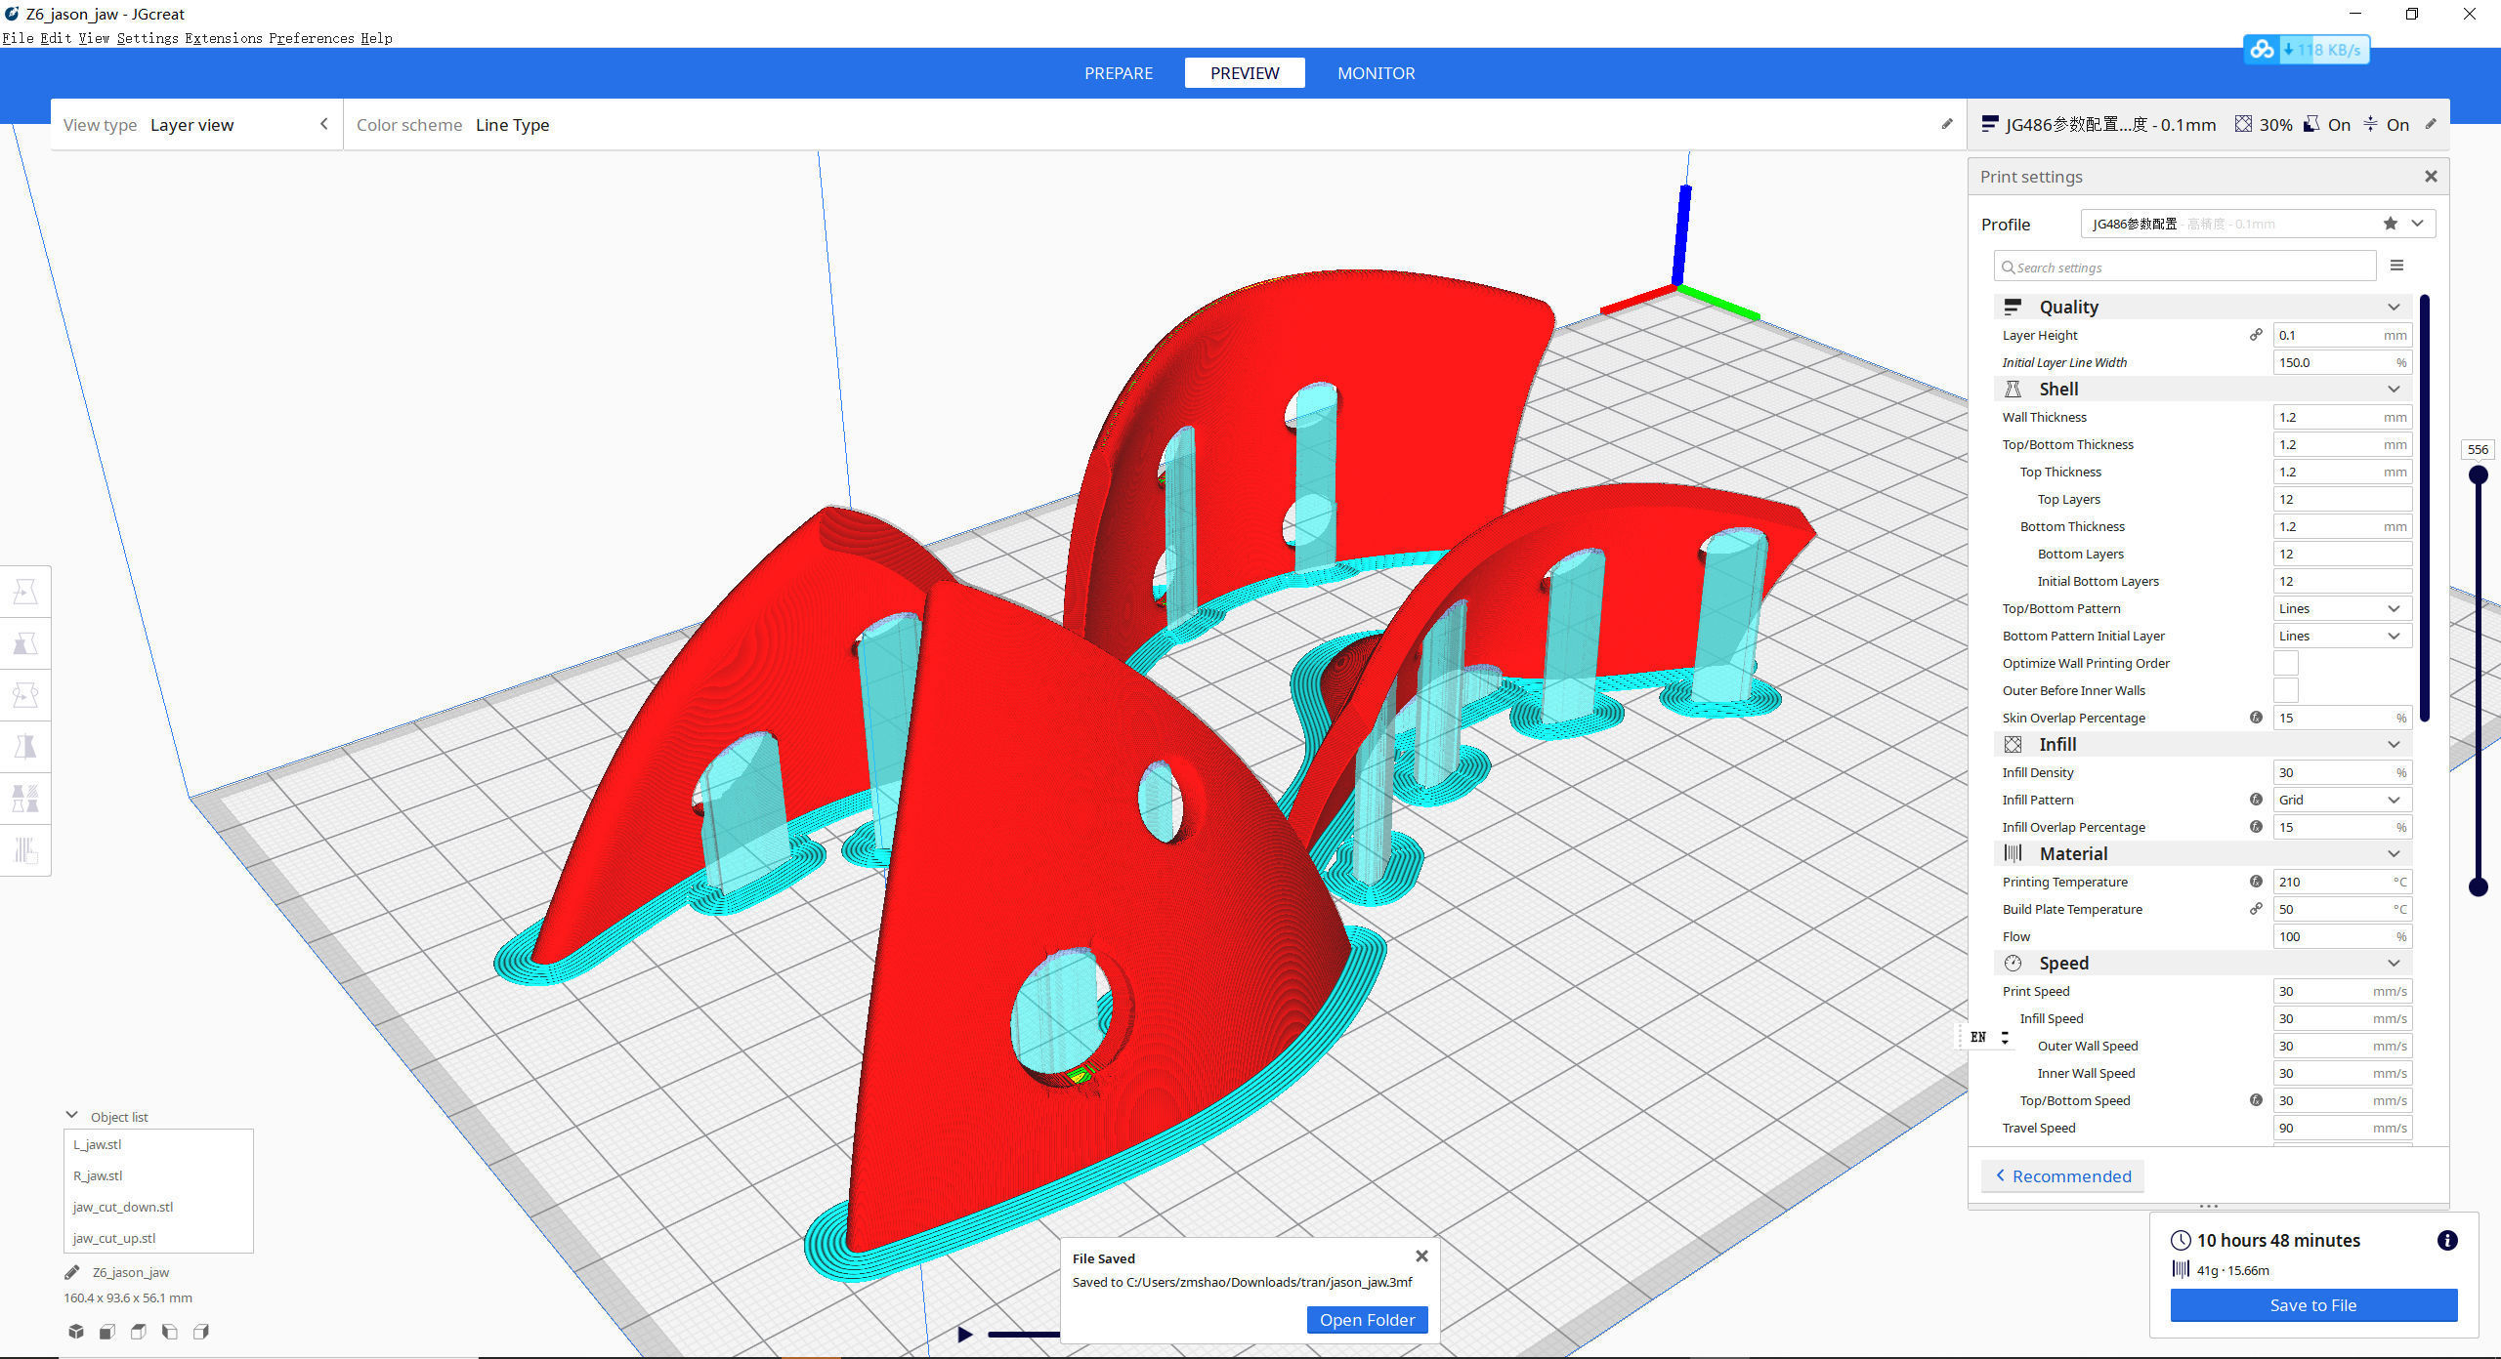
Task: Select the Mirror tool in left toolbar
Action: coord(25,747)
